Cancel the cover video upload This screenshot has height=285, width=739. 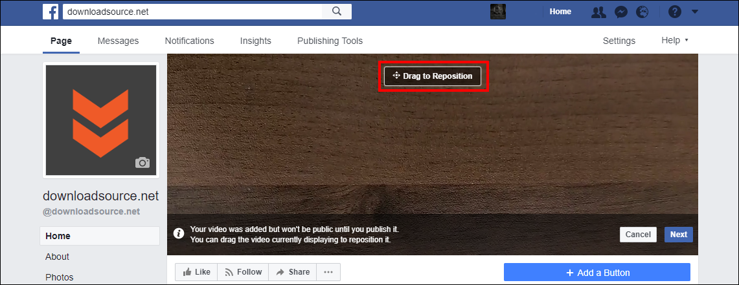(x=638, y=235)
